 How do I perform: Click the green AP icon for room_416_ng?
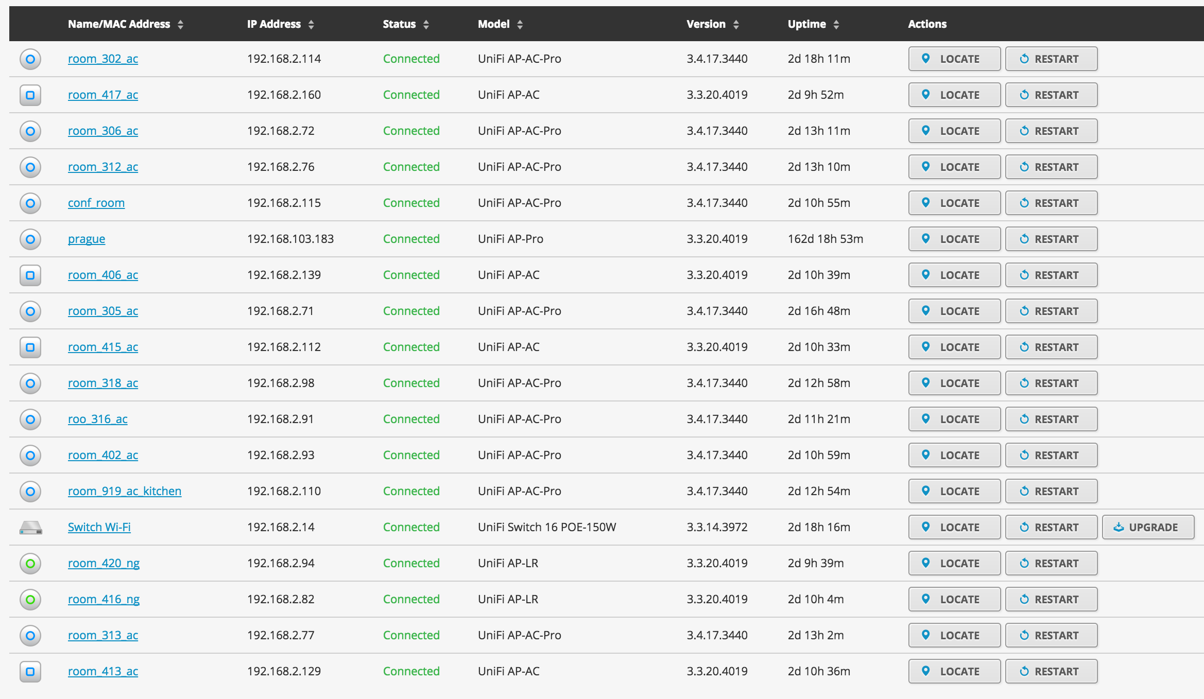point(30,600)
